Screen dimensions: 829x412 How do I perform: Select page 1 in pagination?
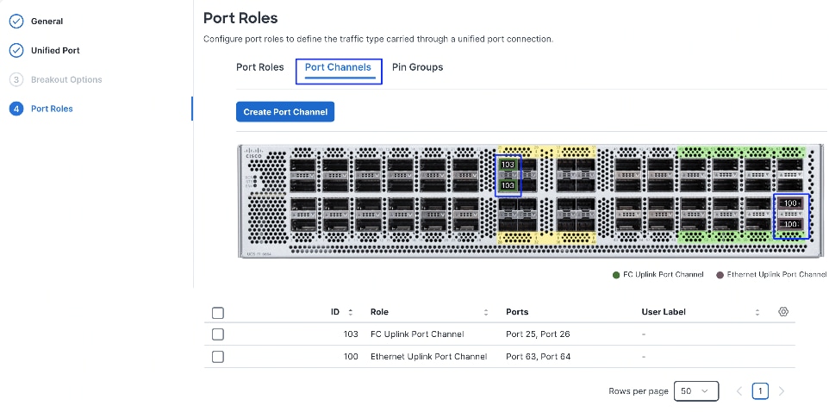tap(760, 391)
